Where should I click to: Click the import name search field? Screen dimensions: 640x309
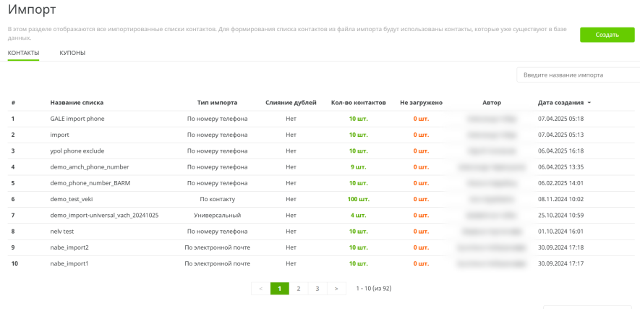pos(577,75)
